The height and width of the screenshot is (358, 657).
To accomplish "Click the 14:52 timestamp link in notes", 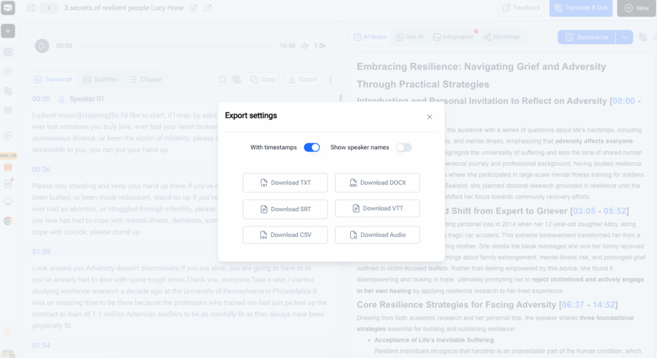I will [x=603, y=305].
